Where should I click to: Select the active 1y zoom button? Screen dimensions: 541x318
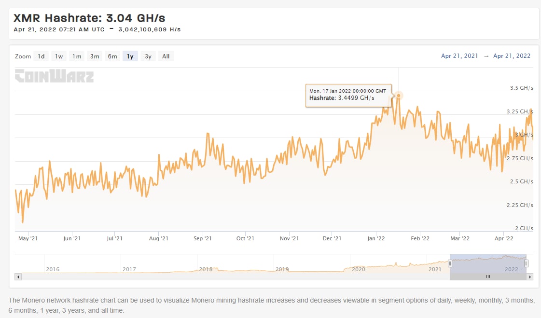coord(130,56)
